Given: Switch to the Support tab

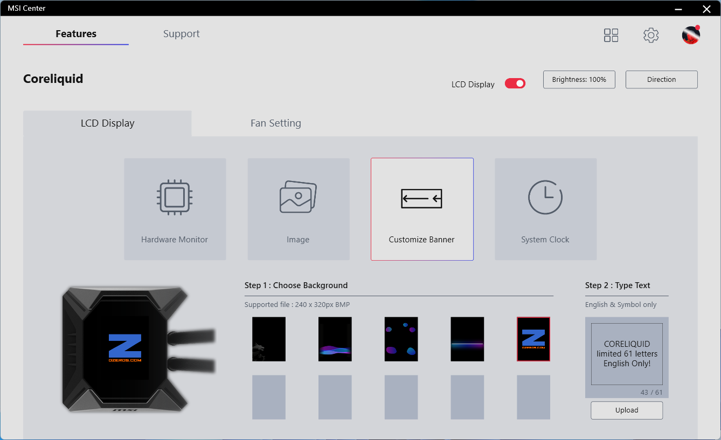Looking at the screenshot, I should point(182,34).
